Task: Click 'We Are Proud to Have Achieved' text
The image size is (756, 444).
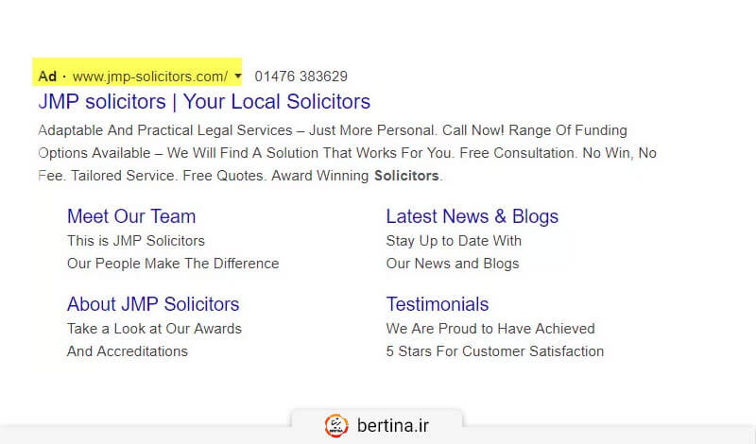Action: click(x=490, y=329)
